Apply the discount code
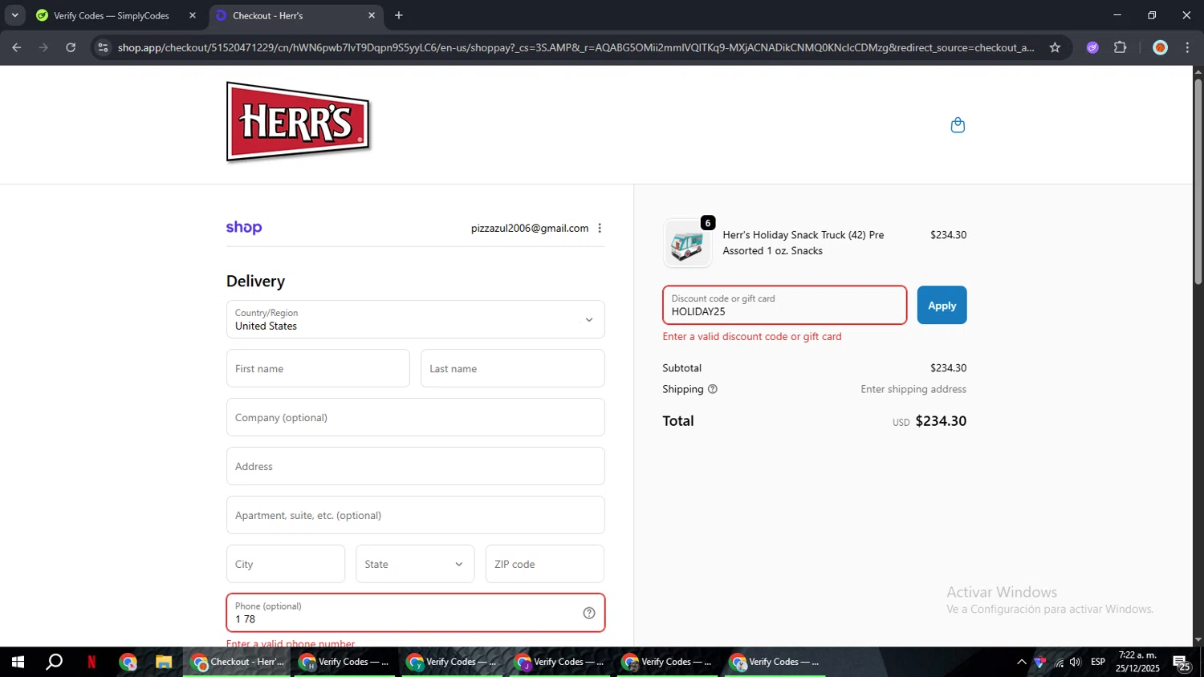 coord(942,305)
